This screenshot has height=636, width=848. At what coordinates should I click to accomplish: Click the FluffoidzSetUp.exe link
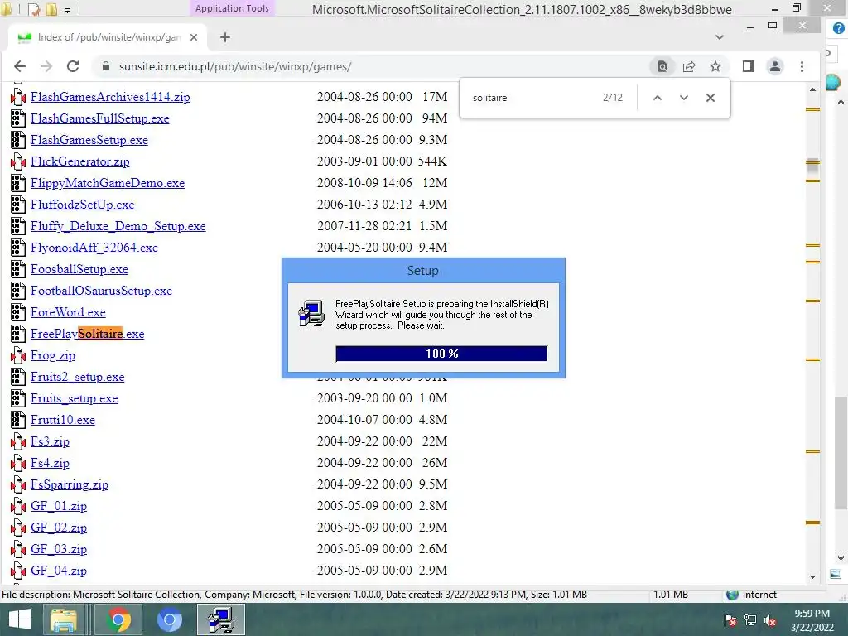(82, 205)
